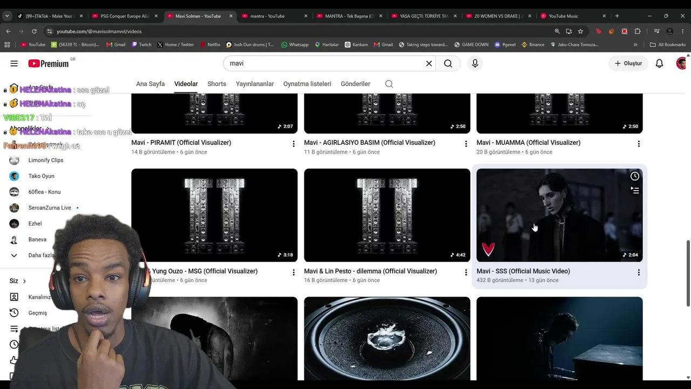Open the All Bookmarks folder
This screenshot has height=389, width=691.
(x=668, y=45)
